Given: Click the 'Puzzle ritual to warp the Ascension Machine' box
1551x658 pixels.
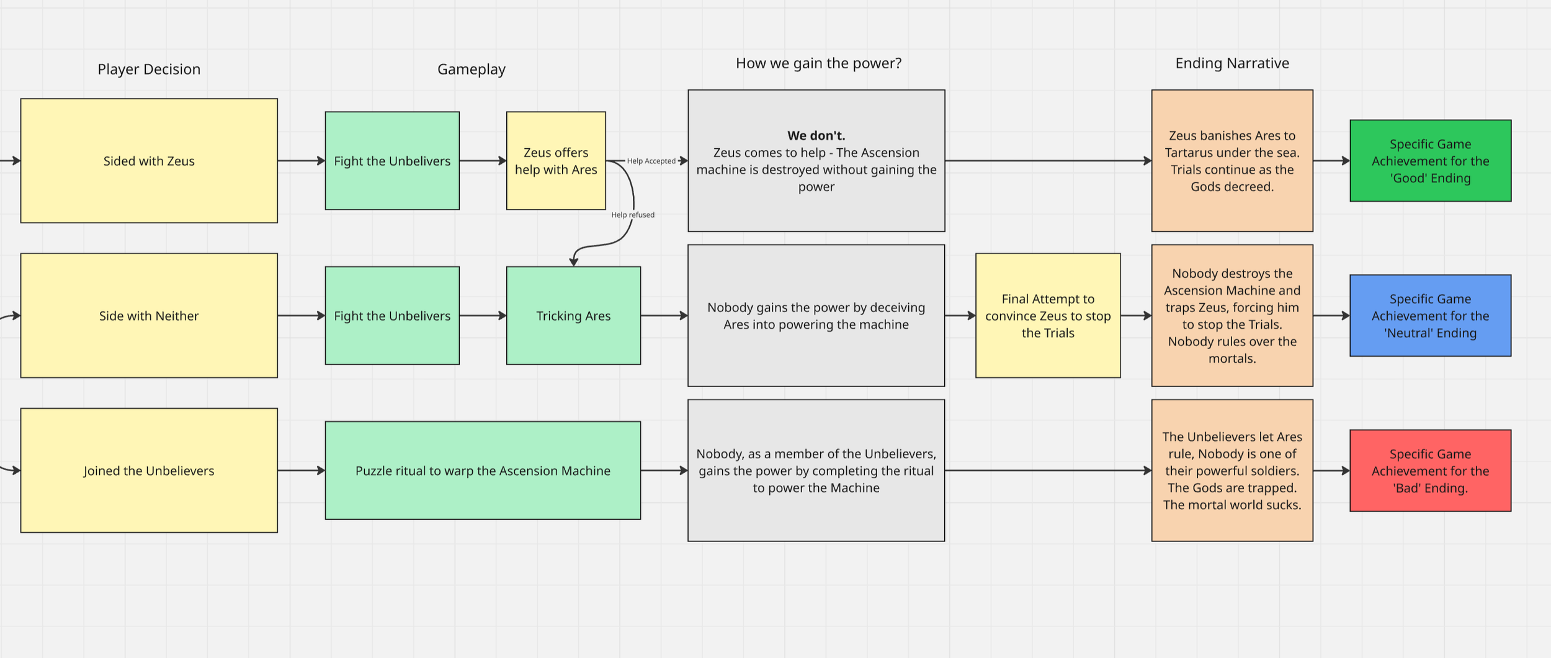Looking at the screenshot, I should (482, 470).
